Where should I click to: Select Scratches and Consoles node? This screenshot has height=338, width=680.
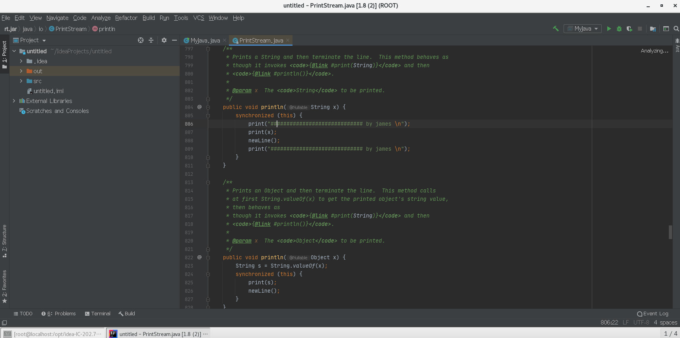point(57,111)
